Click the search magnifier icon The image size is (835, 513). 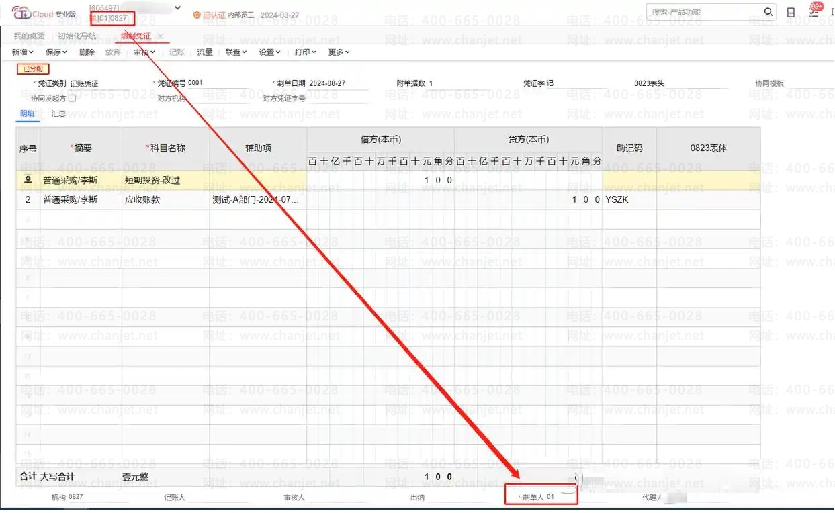(x=768, y=12)
